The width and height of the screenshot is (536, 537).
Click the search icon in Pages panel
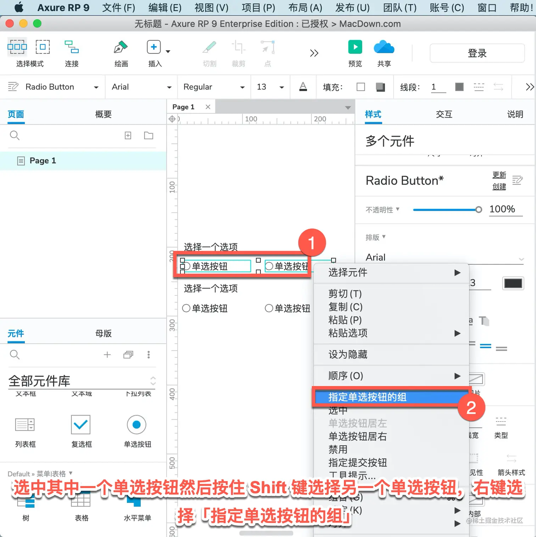tap(15, 135)
